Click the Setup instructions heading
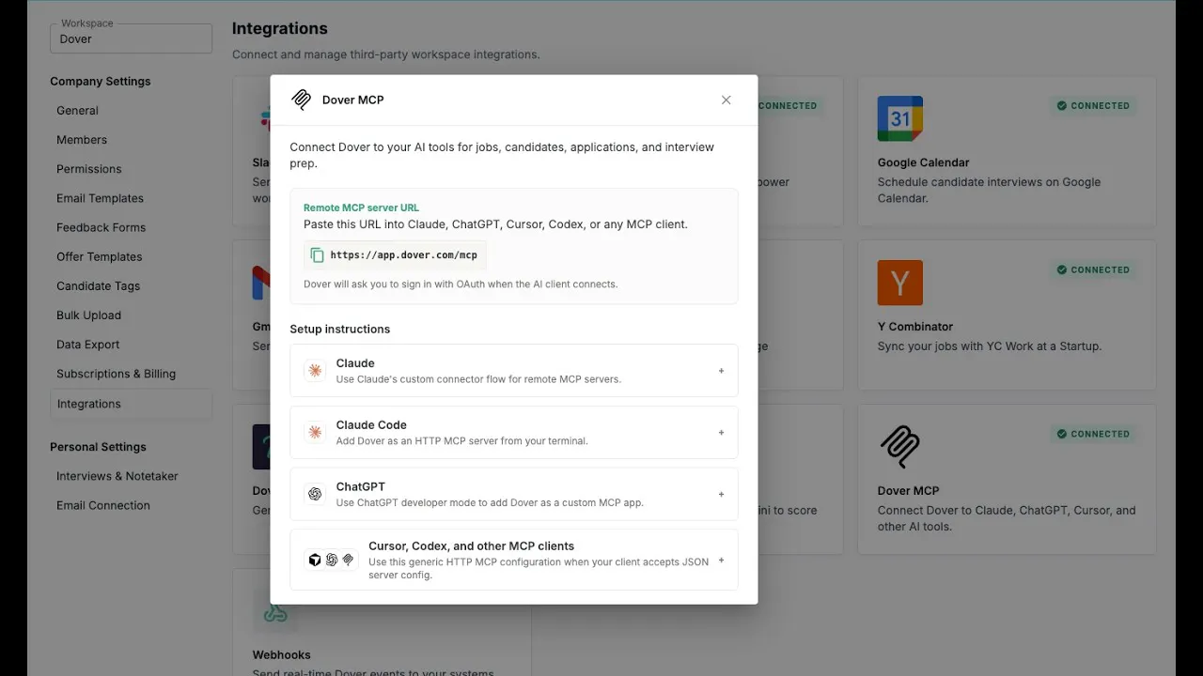 [339, 329]
